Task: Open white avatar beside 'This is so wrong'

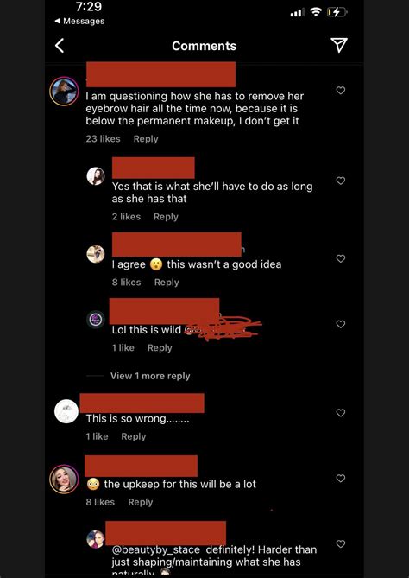Action: (x=66, y=411)
